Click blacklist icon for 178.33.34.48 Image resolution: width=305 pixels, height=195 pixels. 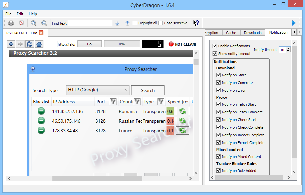point(41,130)
